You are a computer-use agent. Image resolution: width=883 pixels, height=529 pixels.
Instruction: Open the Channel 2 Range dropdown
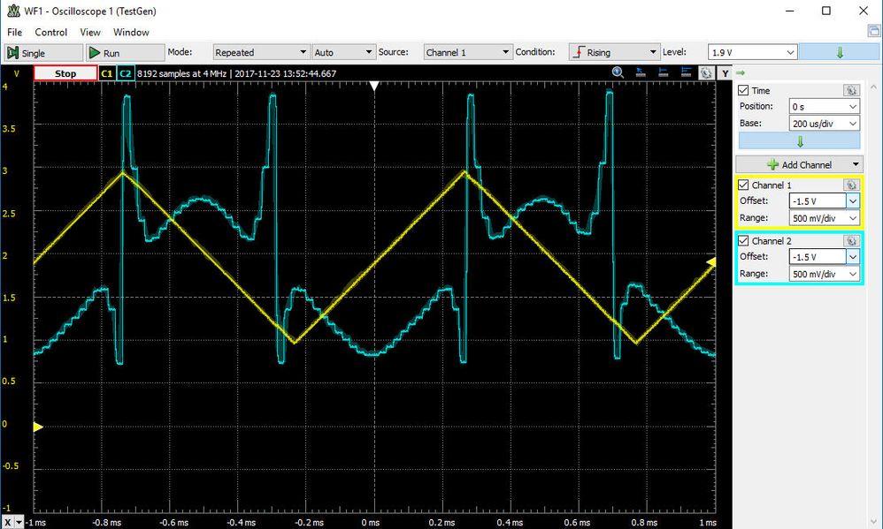825,274
